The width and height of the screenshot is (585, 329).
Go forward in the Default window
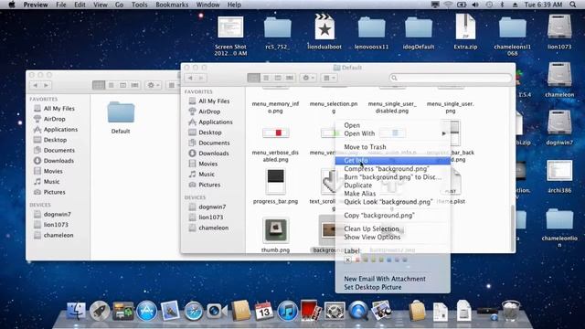(x=201, y=78)
